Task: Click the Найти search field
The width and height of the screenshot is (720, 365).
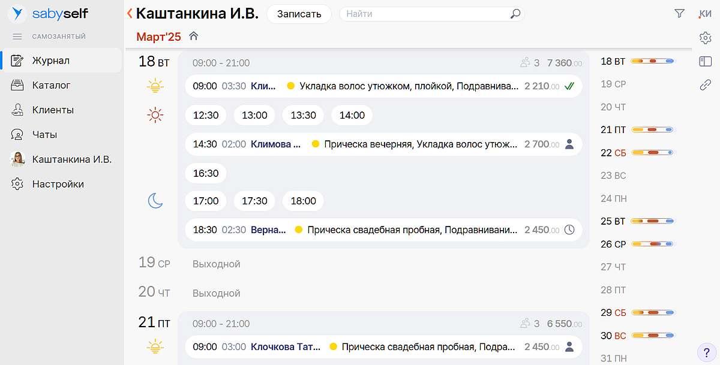Action: [x=426, y=14]
